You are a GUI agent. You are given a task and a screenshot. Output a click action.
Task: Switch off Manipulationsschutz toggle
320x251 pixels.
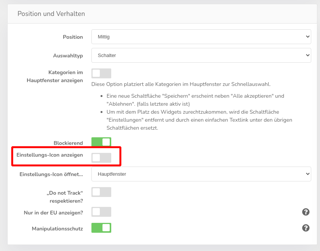pos(101,228)
